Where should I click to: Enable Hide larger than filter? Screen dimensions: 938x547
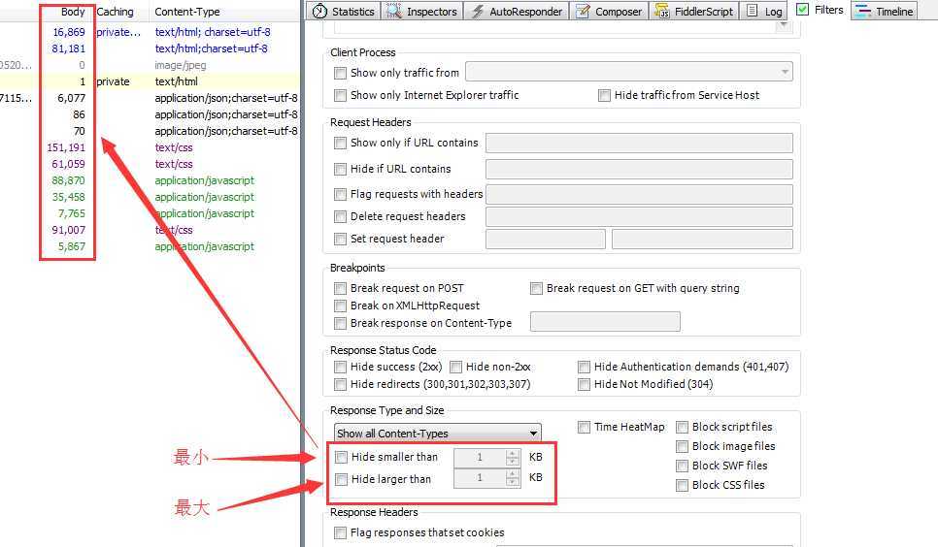(341, 479)
